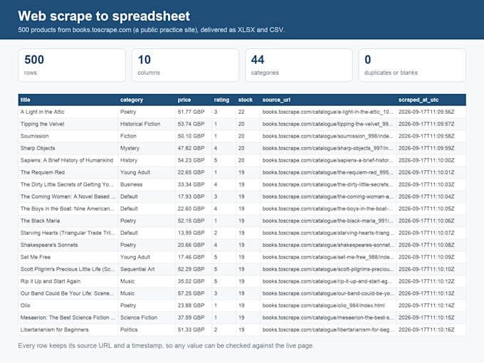Image resolution: width=484 pixels, height=363 pixels.
Task: Click the 'Web scrape to spreadsheet' heading
Action: (x=104, y=16)
